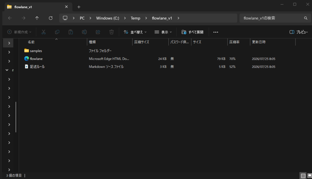312x179 pixels.
Task: Click PC in the address breadcrumb
Action: point(82,18)
